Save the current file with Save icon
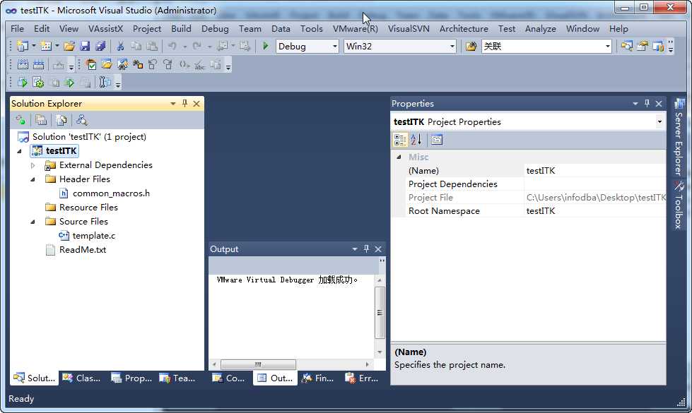The image size is (692, 413). [x=85, y=47]
